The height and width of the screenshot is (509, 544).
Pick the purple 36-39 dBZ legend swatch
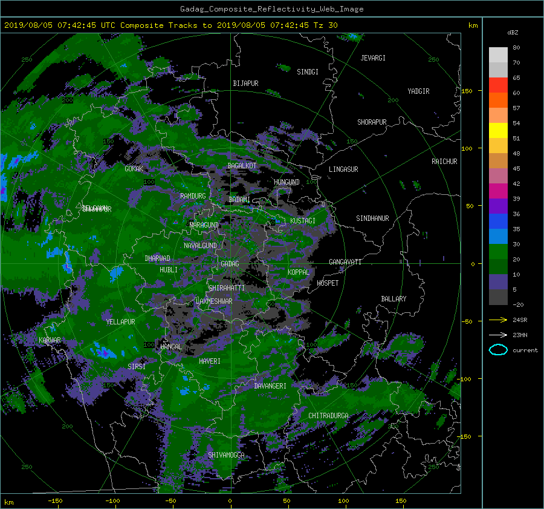(x=498, y=206)
